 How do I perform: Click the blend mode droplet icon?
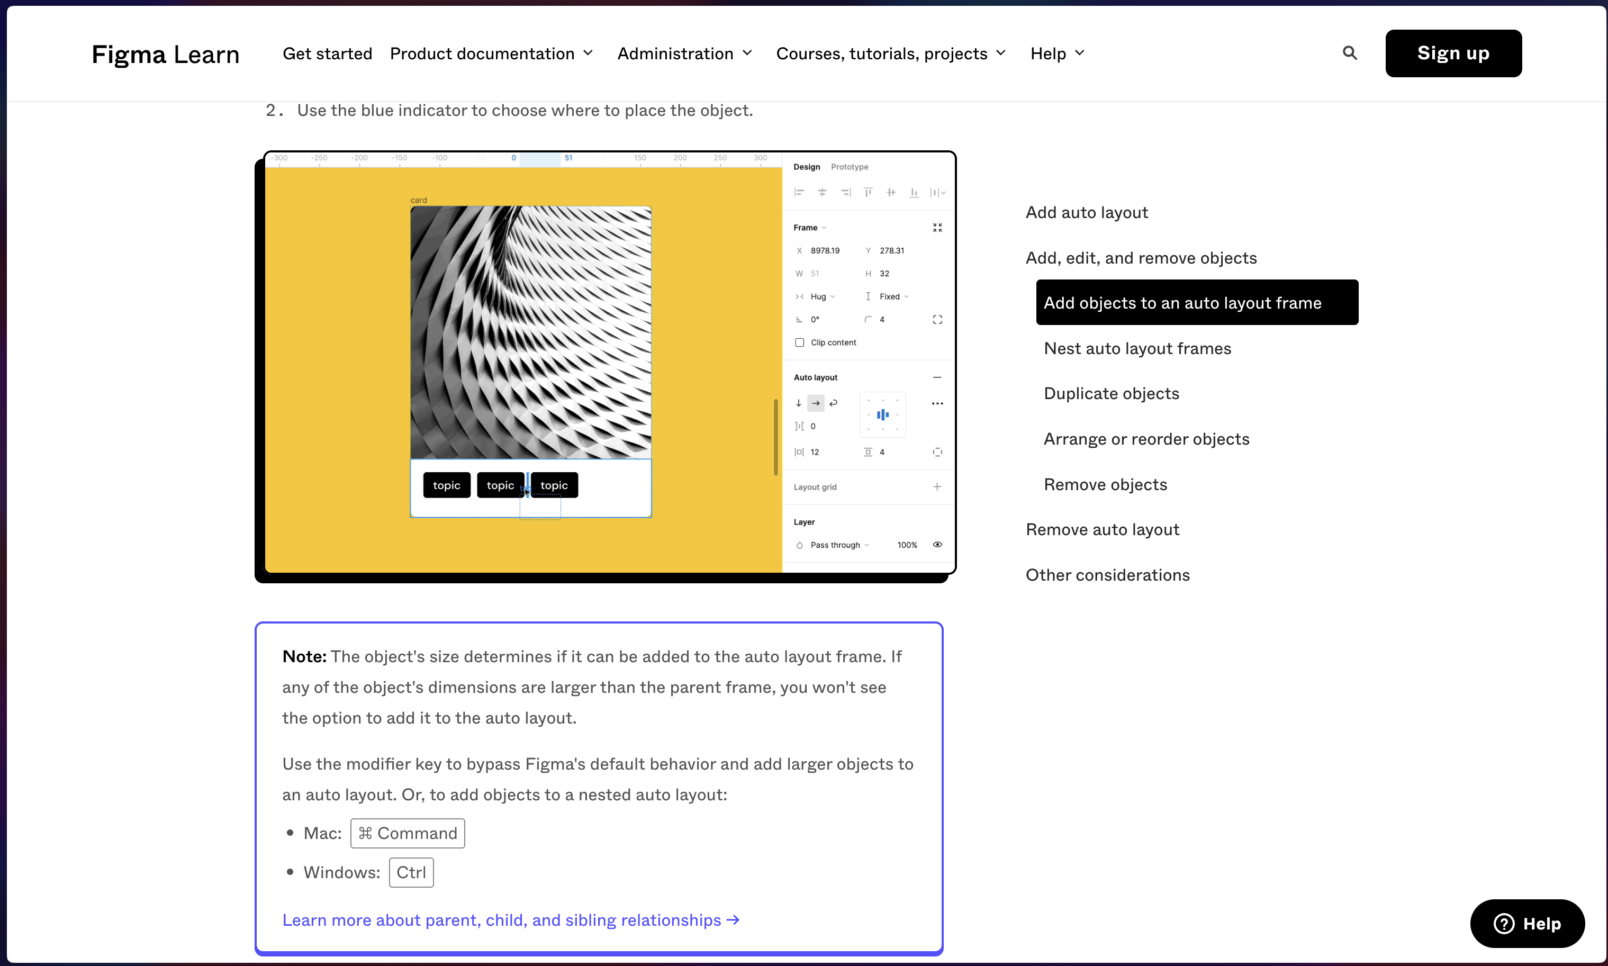coord(799,545)
